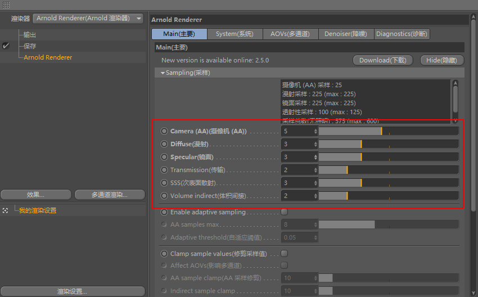Enable the Clamp sample values checkbox

(x=285, y=253)
